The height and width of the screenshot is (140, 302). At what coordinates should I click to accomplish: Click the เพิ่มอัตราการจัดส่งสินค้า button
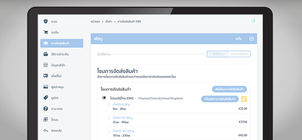220,99
